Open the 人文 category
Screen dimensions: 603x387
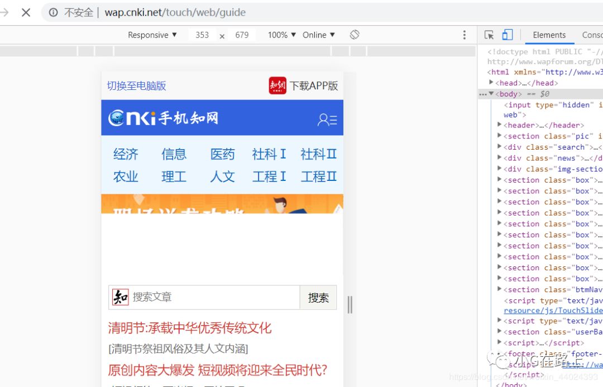(222, 176)
